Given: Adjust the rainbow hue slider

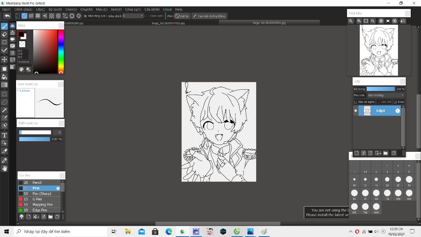Looking at the screenshot, I should tap(61, 51).
